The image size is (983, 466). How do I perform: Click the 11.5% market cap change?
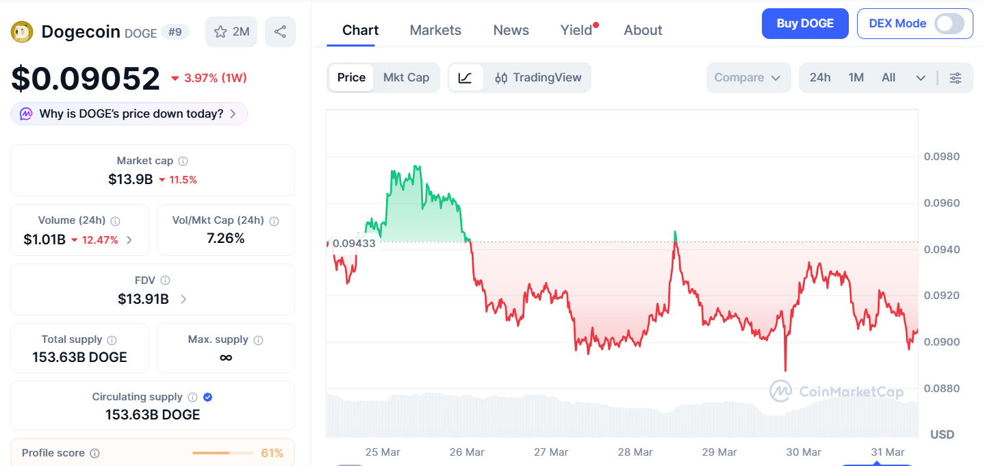(x=178, y=180)
